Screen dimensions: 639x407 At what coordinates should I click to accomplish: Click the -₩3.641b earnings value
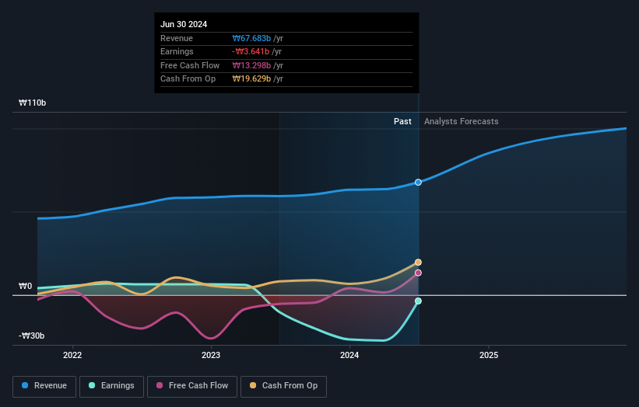pos(251,51)
